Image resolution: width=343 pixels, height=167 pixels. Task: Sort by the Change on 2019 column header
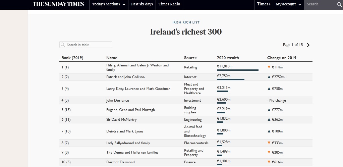(x=282, y=58)
